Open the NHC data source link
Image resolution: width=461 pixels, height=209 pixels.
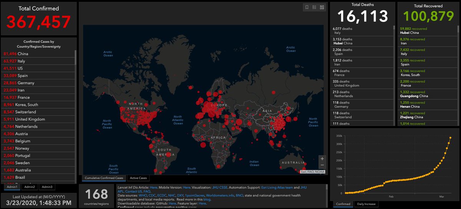pos(172,195)
